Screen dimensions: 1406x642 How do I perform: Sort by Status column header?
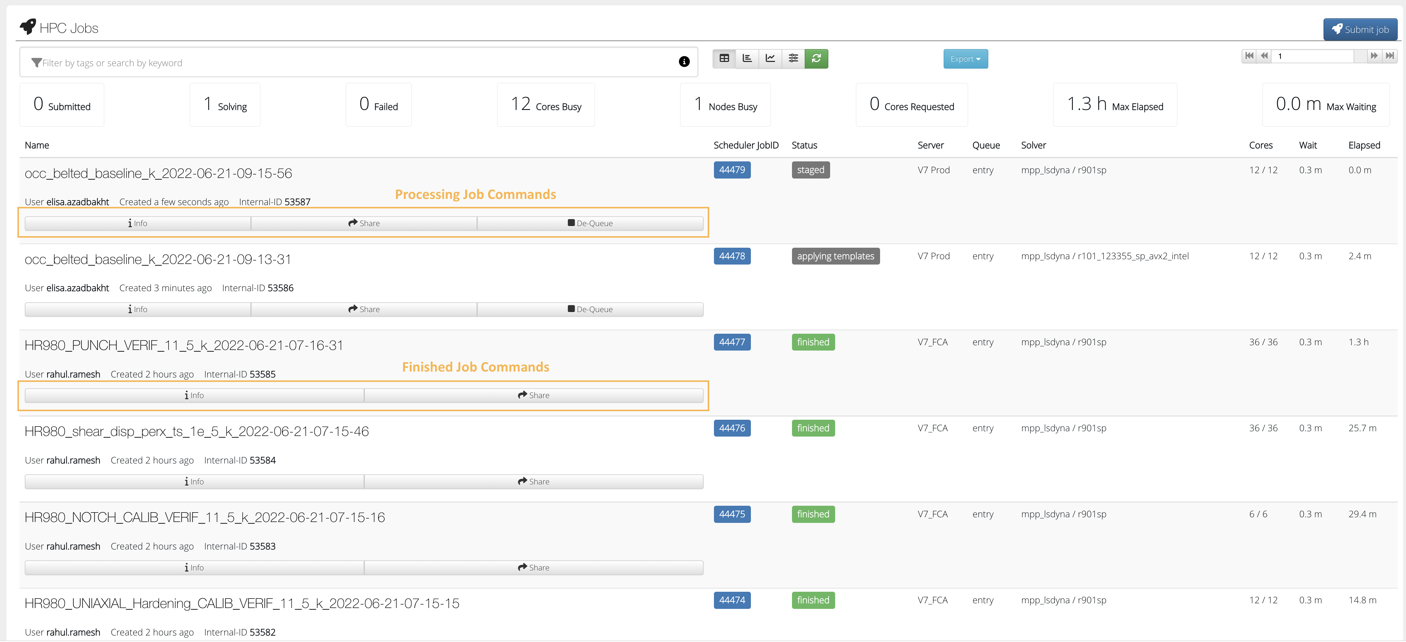[804, 145]
